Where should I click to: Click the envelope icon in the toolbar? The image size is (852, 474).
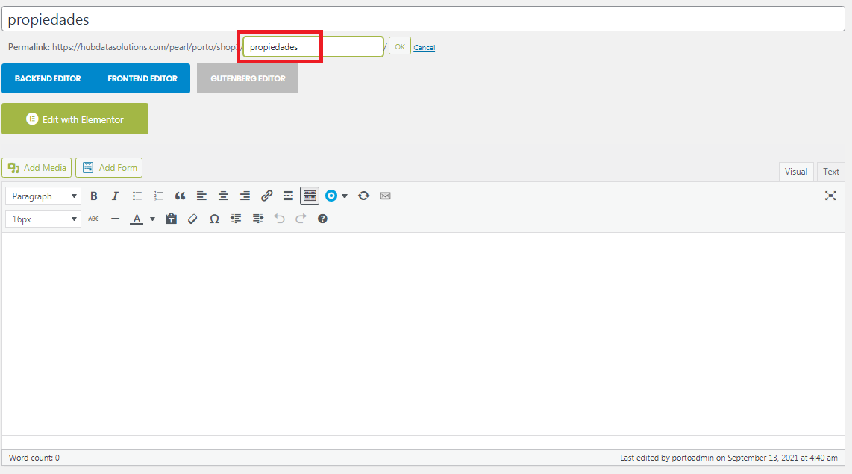tap(385, 196)
